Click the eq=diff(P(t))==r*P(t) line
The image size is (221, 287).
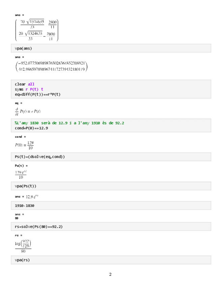(37, 94)
